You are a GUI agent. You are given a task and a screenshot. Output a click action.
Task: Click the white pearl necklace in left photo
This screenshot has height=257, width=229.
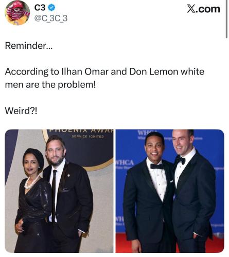[x=31, y=182]
